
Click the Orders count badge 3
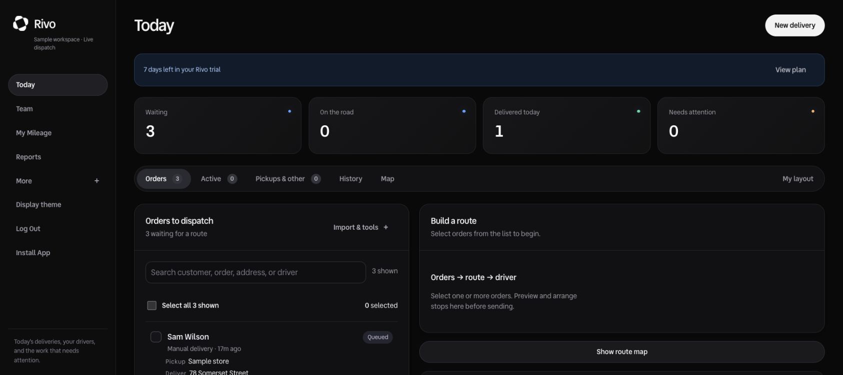(x=177, y=179)
